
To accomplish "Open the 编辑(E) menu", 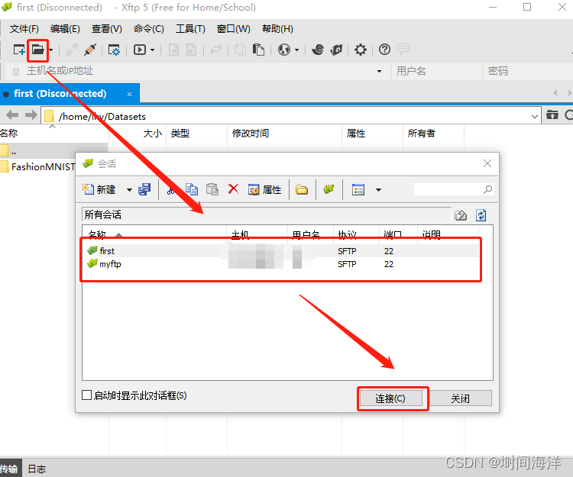I will pos(65,29).
